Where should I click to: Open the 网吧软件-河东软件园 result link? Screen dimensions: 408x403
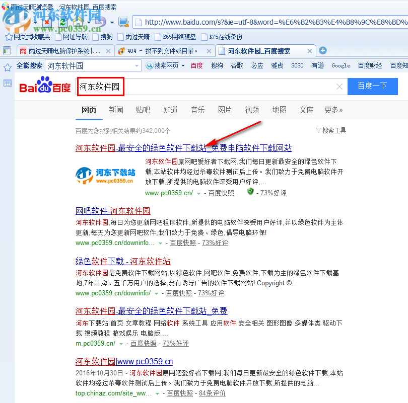point(112,210)
